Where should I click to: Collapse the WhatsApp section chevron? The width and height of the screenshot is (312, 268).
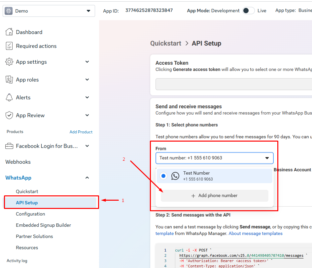pyautogui.click(x=87, y=178)
